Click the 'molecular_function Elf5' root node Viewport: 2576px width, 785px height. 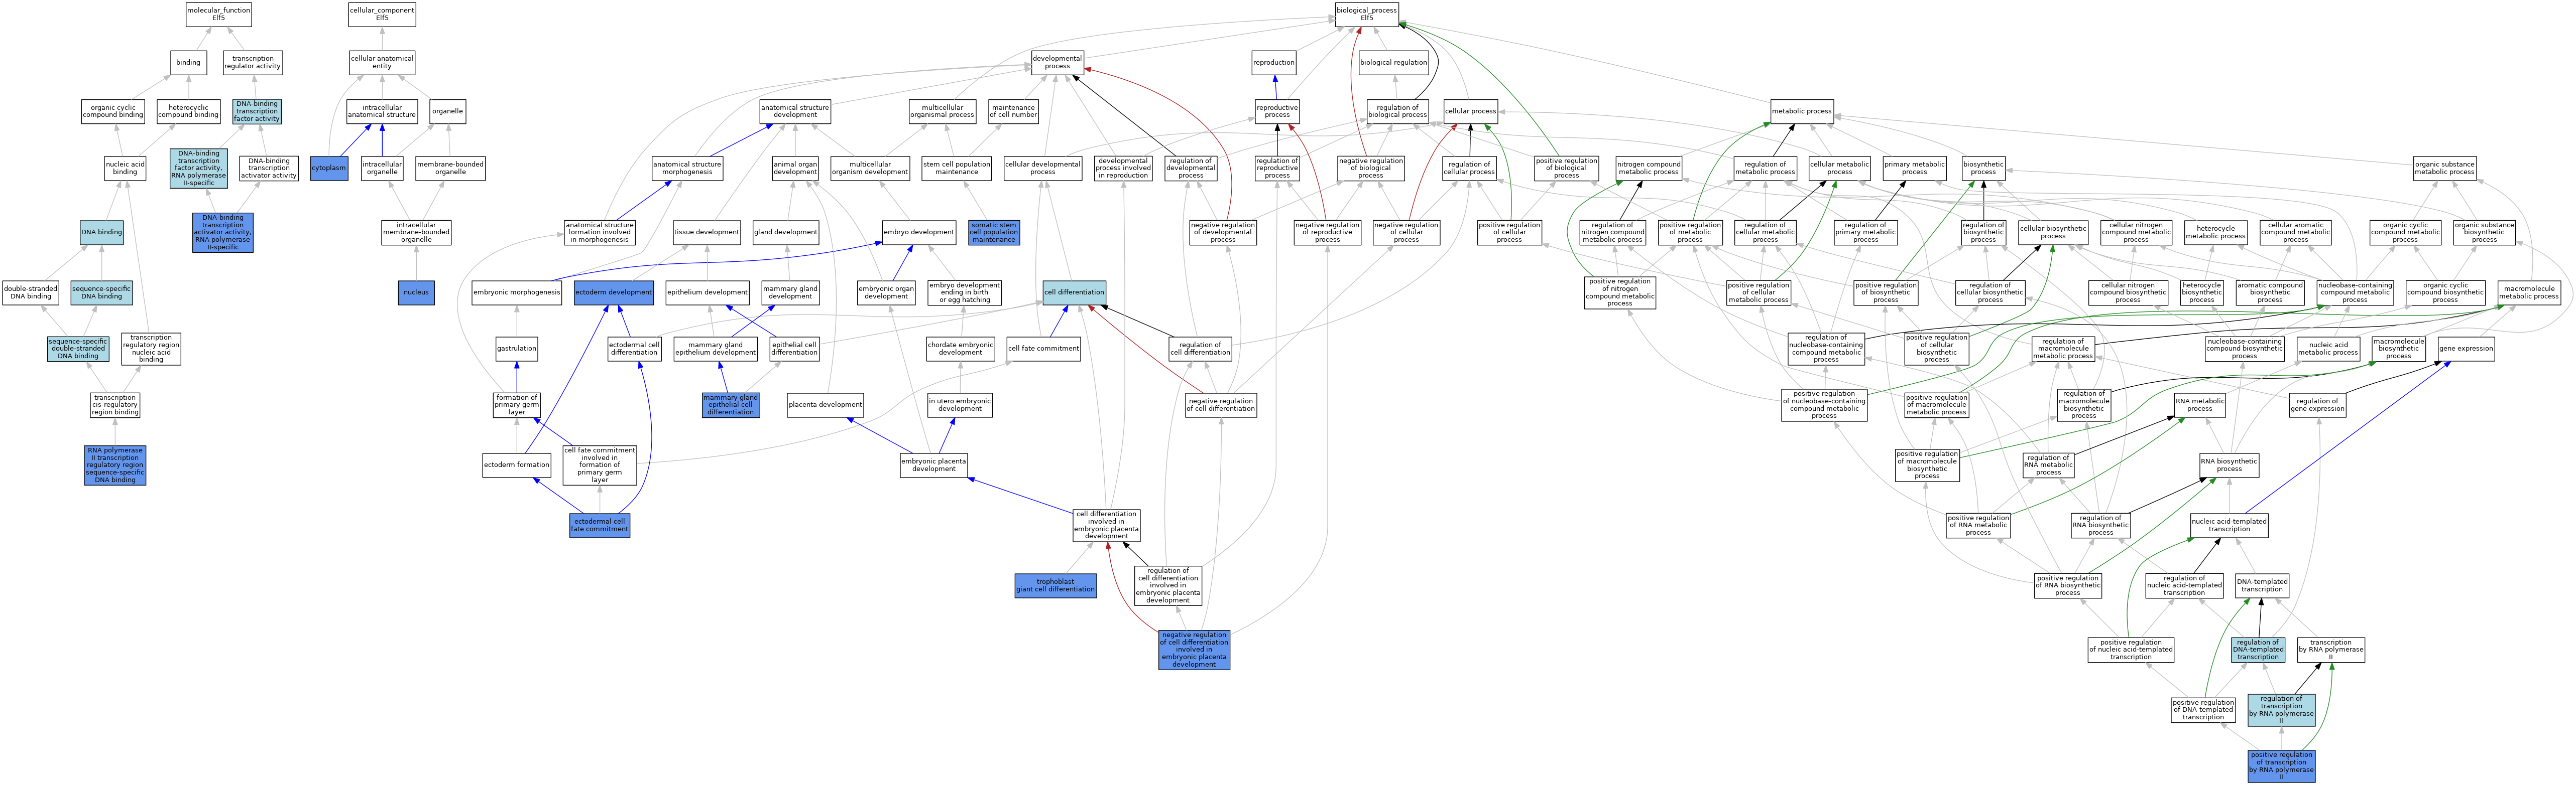219,14
